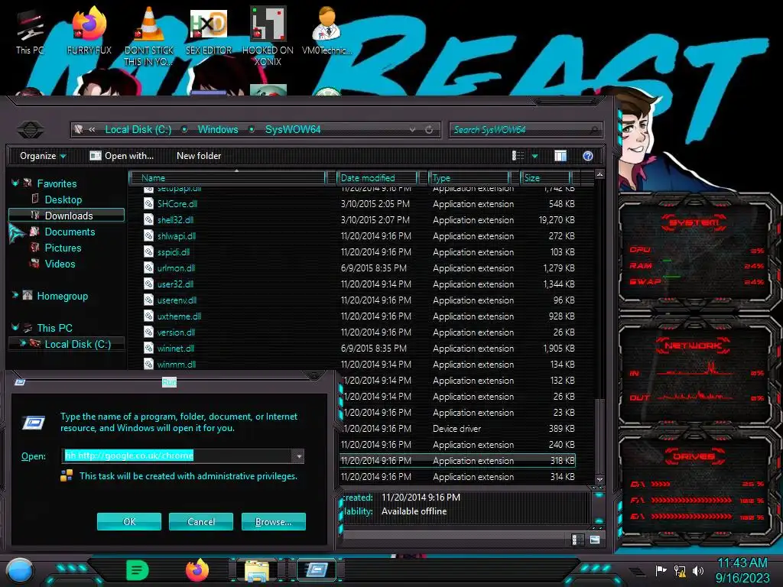
Task: Open the view options dropdown arrow
Action: tap(534, 156)
